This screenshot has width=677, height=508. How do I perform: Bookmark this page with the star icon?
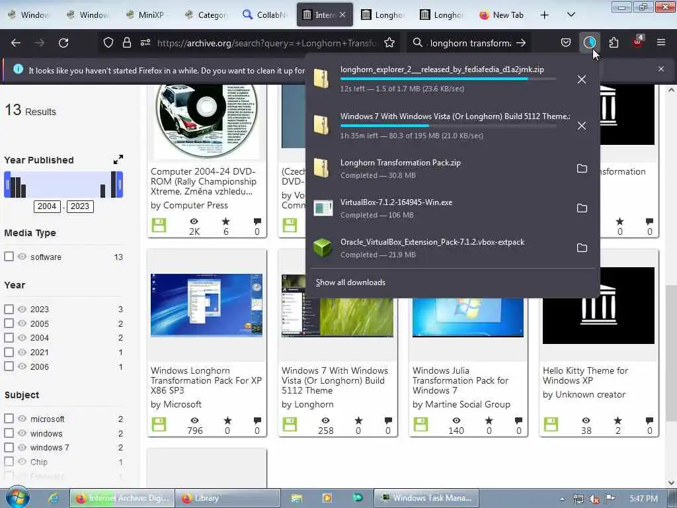click(x=389, y=43)
